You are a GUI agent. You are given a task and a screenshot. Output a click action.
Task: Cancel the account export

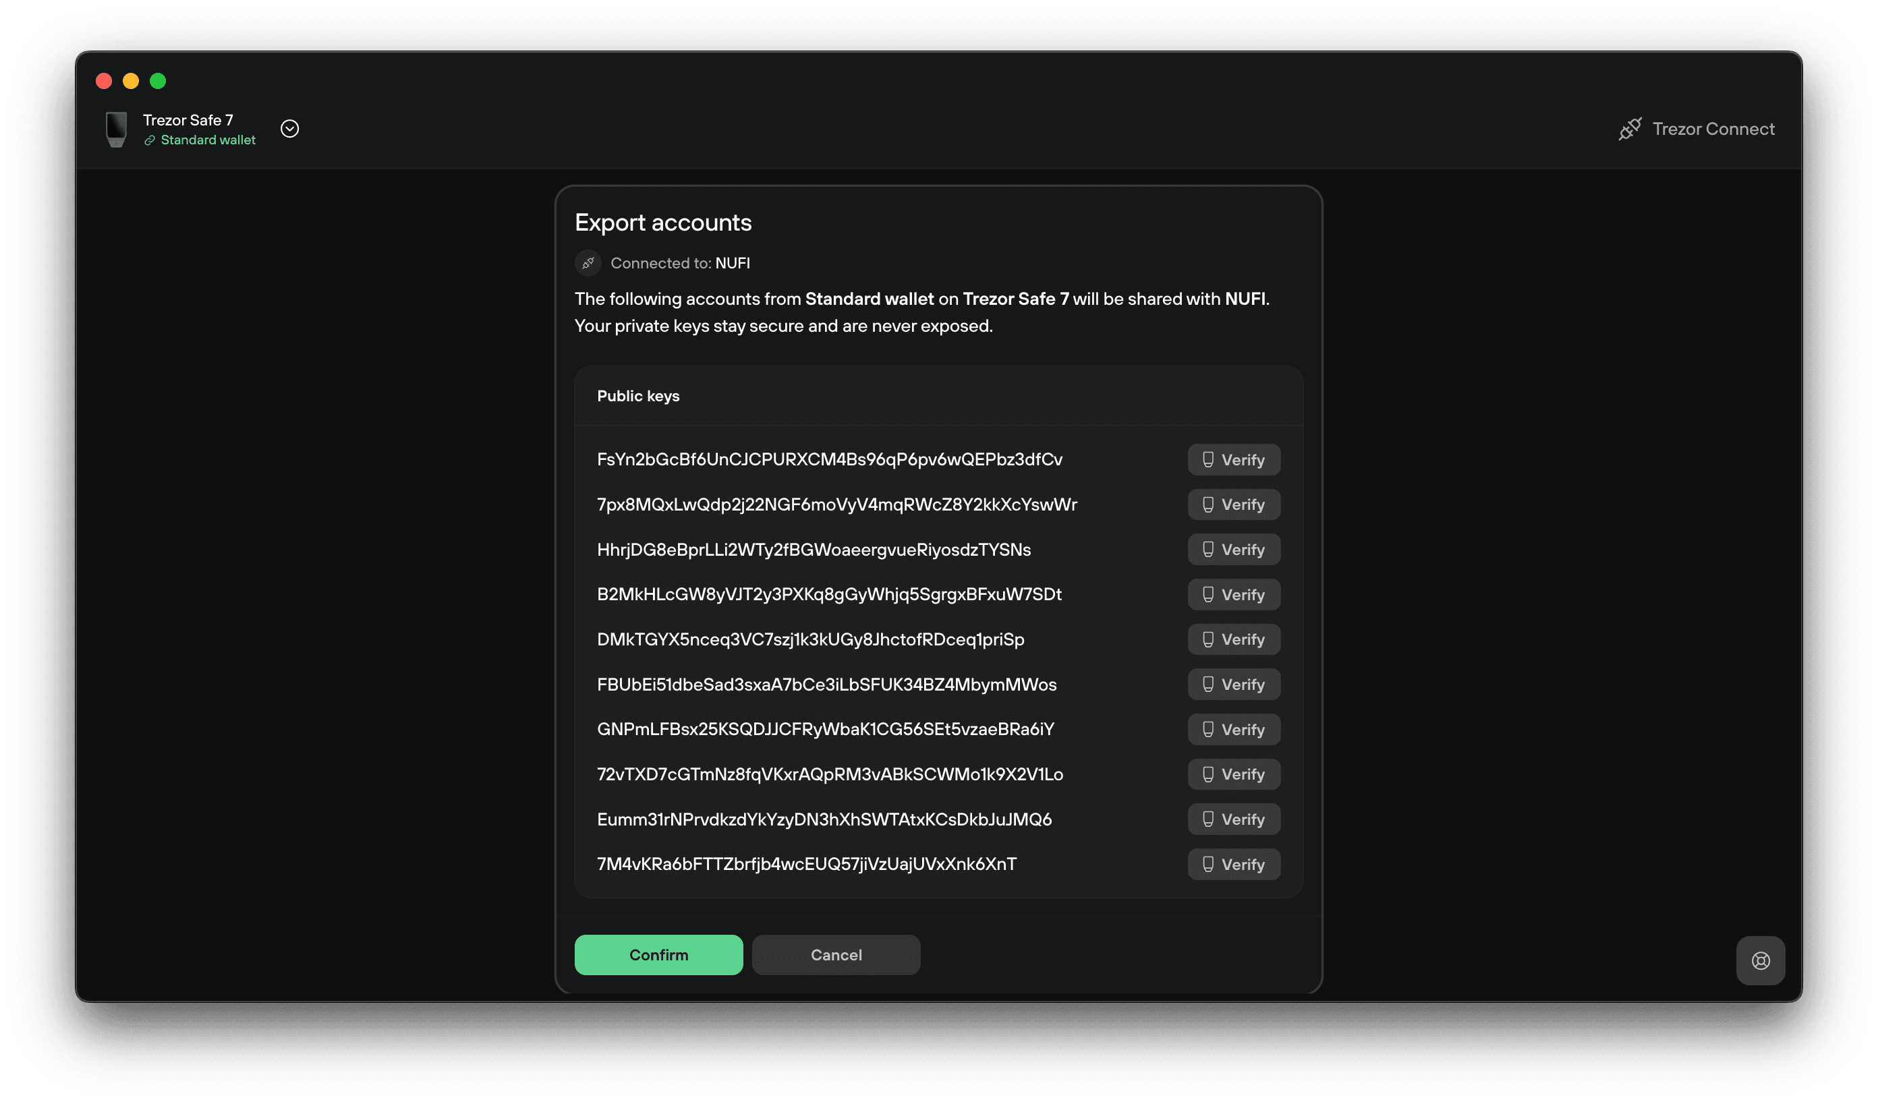point(836,954)
